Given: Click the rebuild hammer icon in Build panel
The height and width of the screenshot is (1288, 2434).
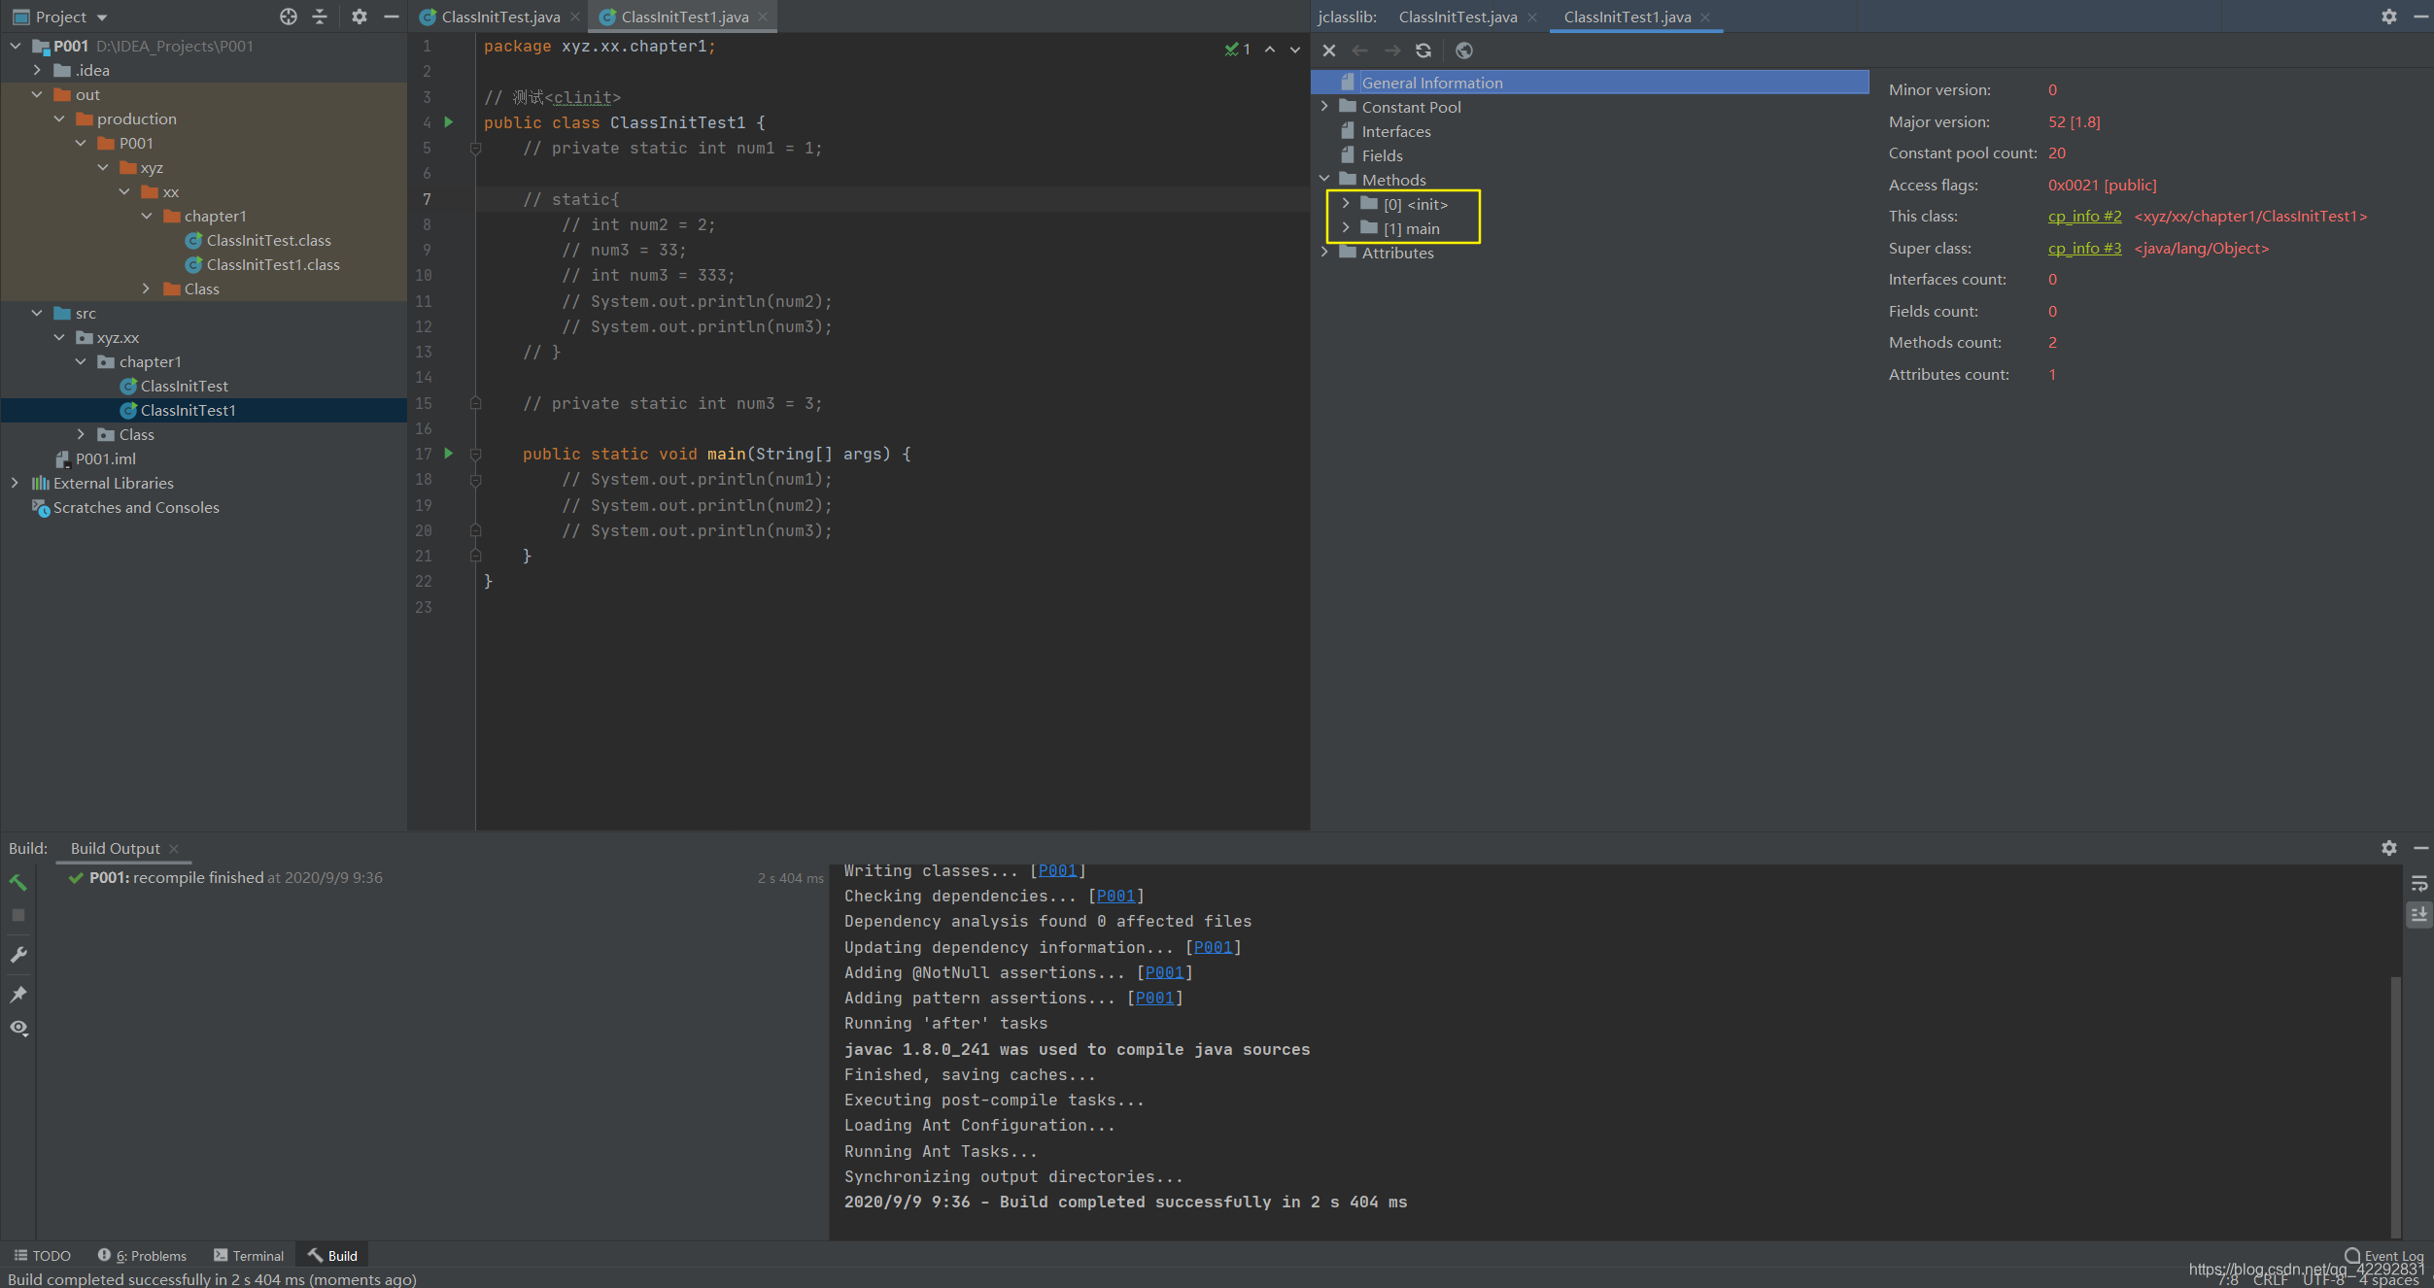Looking at the screenshot, I should pyautogui.click(x=18, y=882).
